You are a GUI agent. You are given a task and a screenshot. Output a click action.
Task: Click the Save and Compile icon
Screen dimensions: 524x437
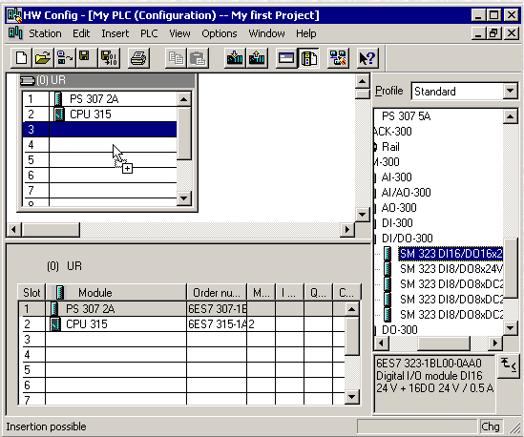tap(109, 58)
